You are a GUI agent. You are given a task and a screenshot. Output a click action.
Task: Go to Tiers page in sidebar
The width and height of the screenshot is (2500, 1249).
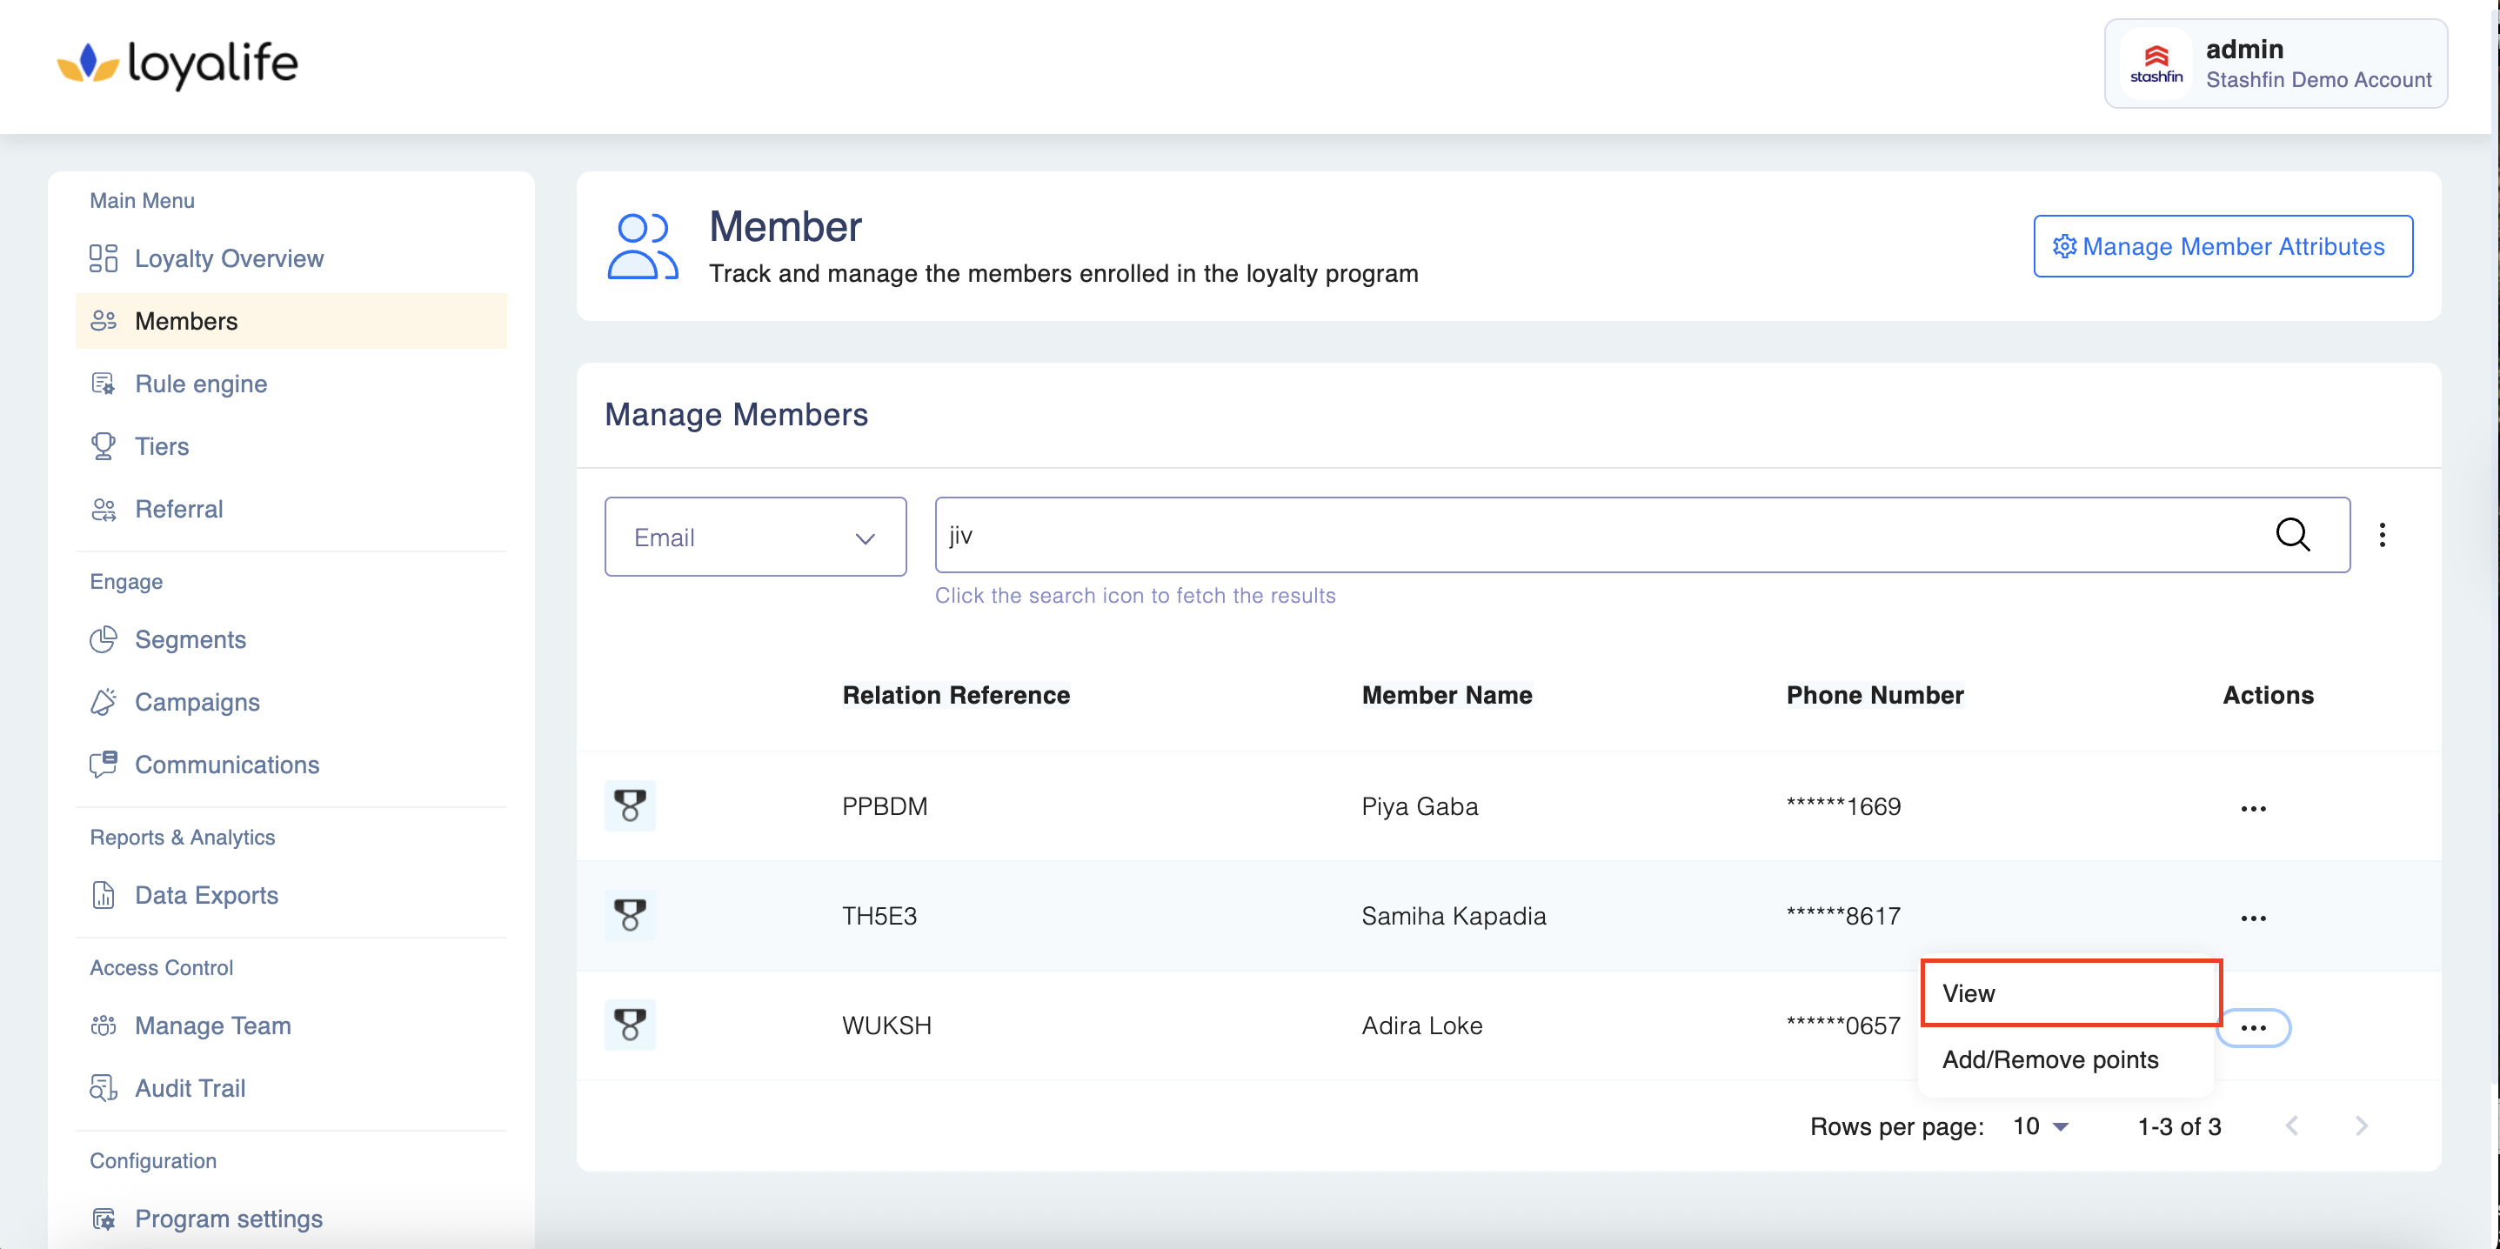pos(161,446)
